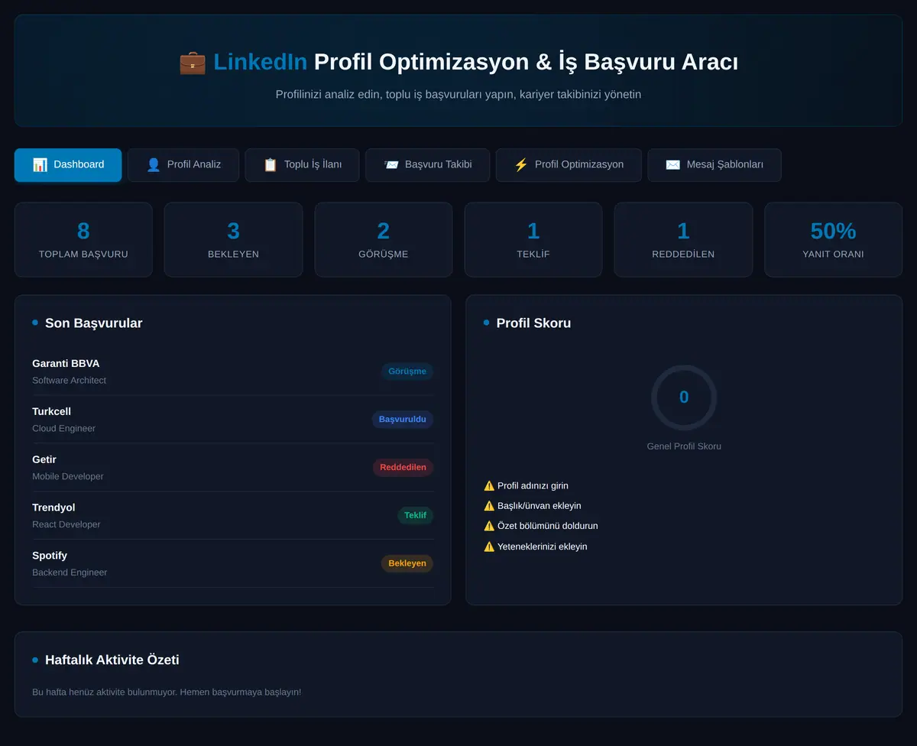917x746 pixels.
Task: Click the inbox icon on Başvuru Takibi tab
Action: (x=391, y=165)
